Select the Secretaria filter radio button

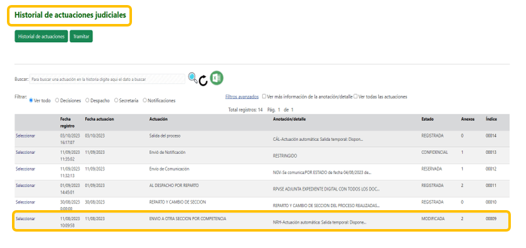point(116,100)
